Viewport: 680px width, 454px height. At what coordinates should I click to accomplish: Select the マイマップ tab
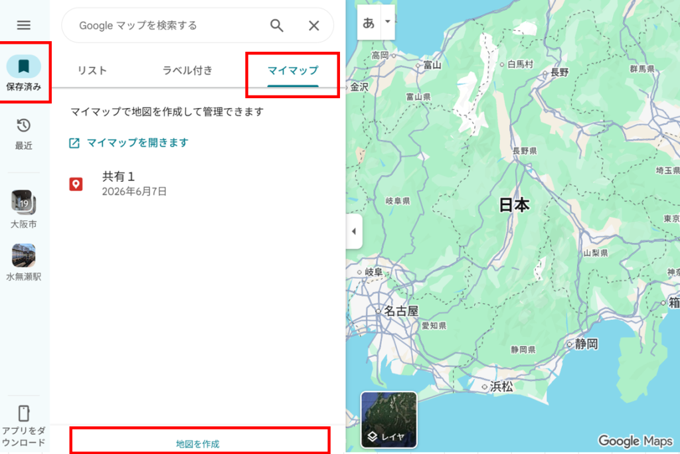pyautogui.click(x=293, y=70)
